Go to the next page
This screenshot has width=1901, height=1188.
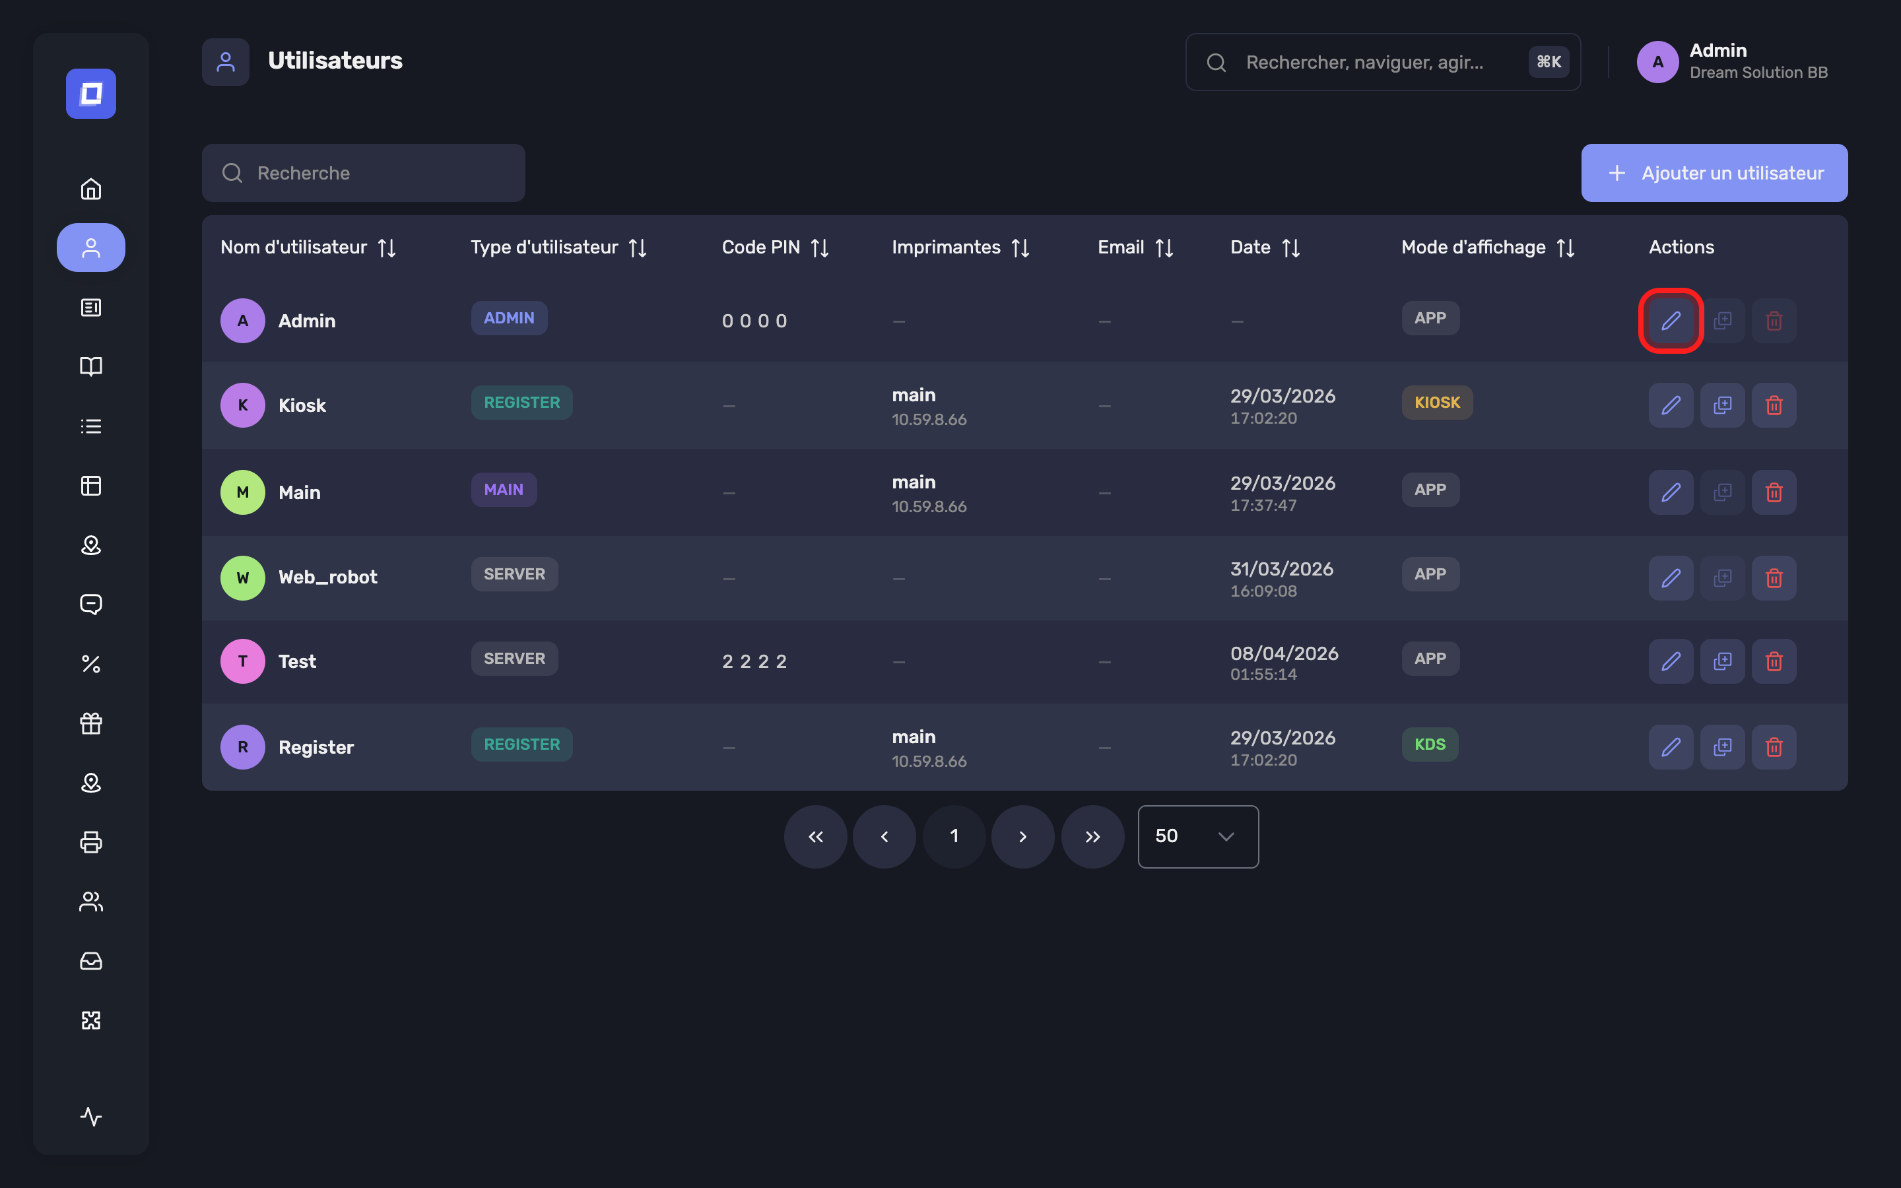(1022, 836)
